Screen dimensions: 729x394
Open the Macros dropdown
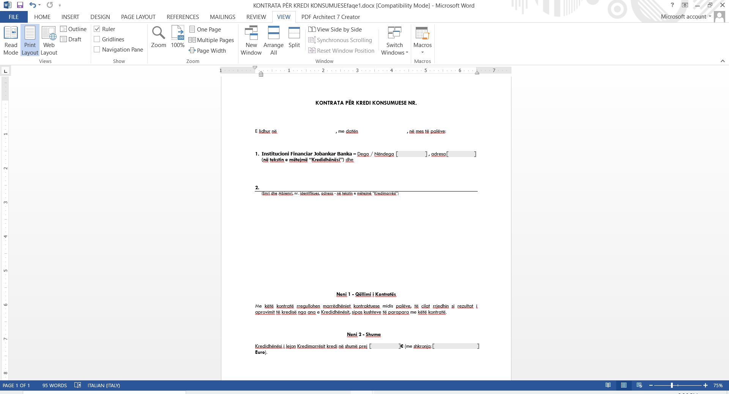[x=423, y=41]
